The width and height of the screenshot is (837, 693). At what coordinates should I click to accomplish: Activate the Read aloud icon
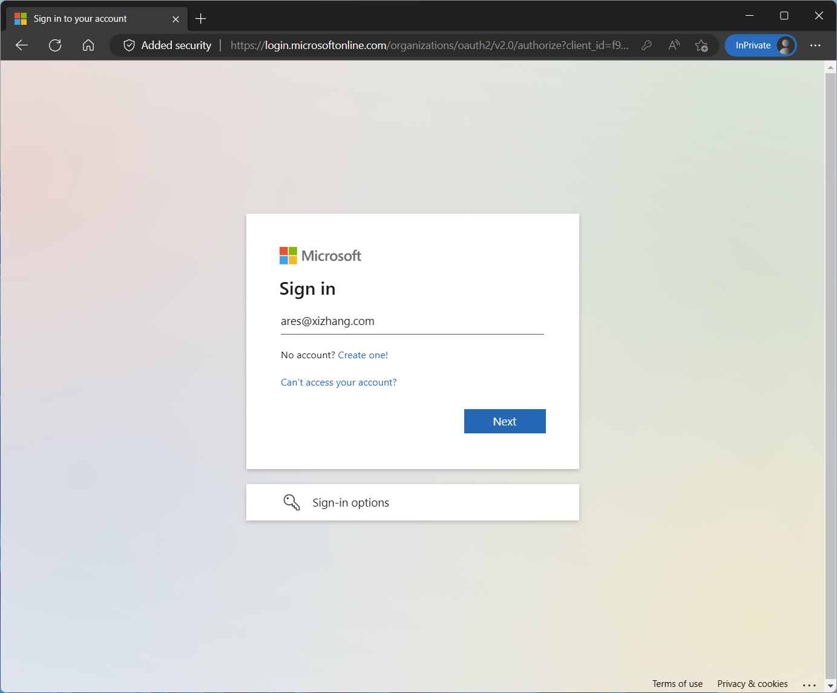click(674, 45)
